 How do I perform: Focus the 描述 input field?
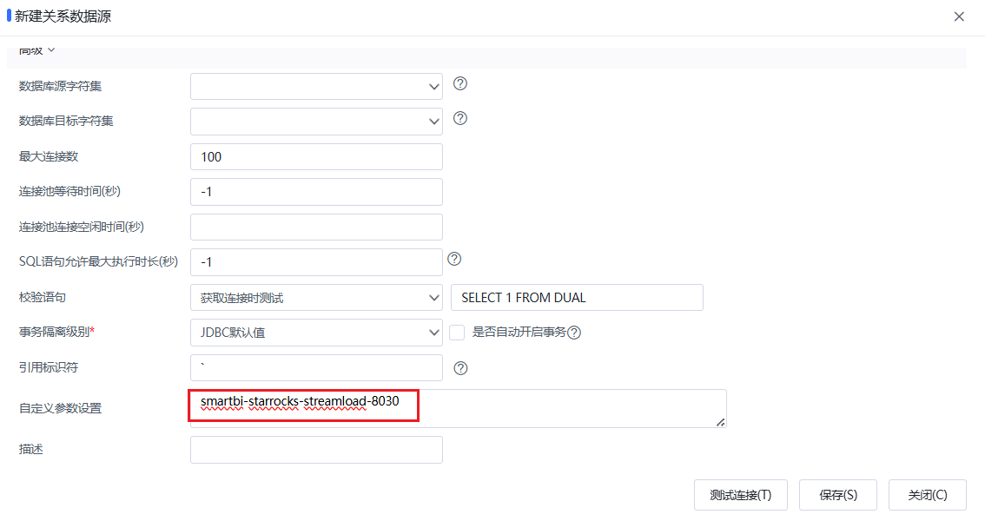point(316,450)
